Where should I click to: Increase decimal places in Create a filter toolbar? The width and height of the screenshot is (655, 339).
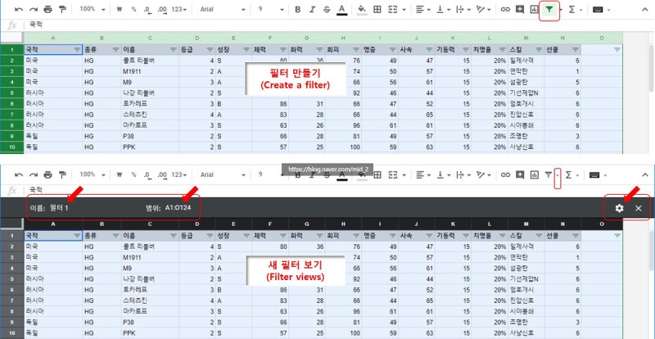(162, 9)
